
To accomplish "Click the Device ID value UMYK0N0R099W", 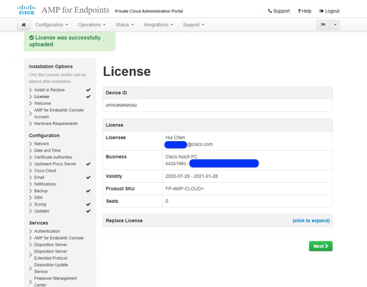I will click(x=121, y=106).
